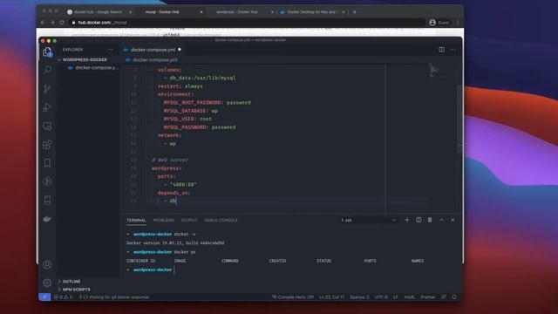This screenshot has height=314, width=558.
Task: Change the end-of-line sequence via LF
Action: click(x=395, y=297)
